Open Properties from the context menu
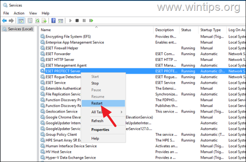The width and height of the screenshot is (246, 162). (x=103, y=130)
